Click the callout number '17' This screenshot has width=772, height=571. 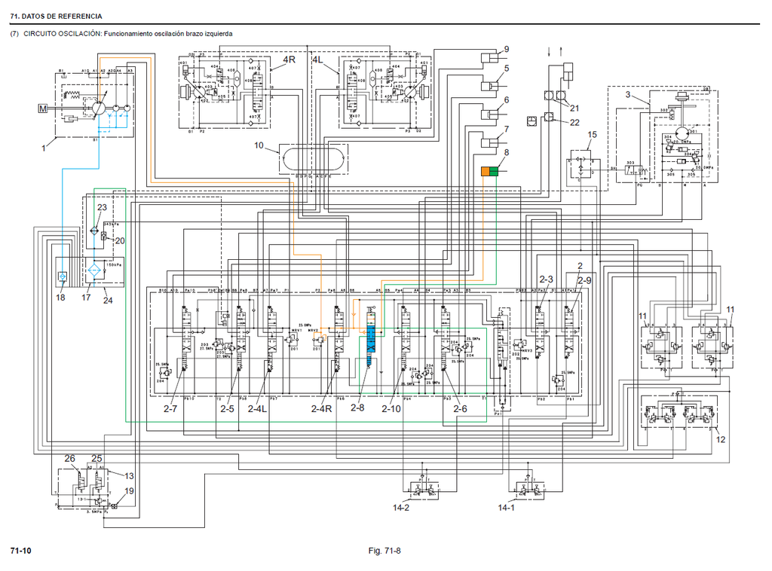86,297
